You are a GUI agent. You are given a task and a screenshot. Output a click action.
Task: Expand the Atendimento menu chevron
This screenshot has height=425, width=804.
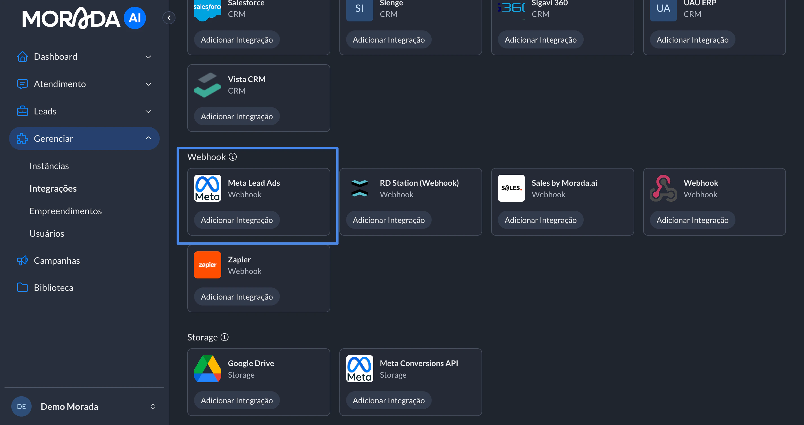148,84
